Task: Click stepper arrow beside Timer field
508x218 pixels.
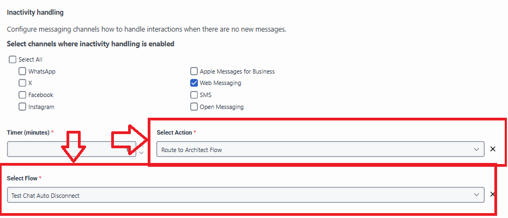Action: 142,153
